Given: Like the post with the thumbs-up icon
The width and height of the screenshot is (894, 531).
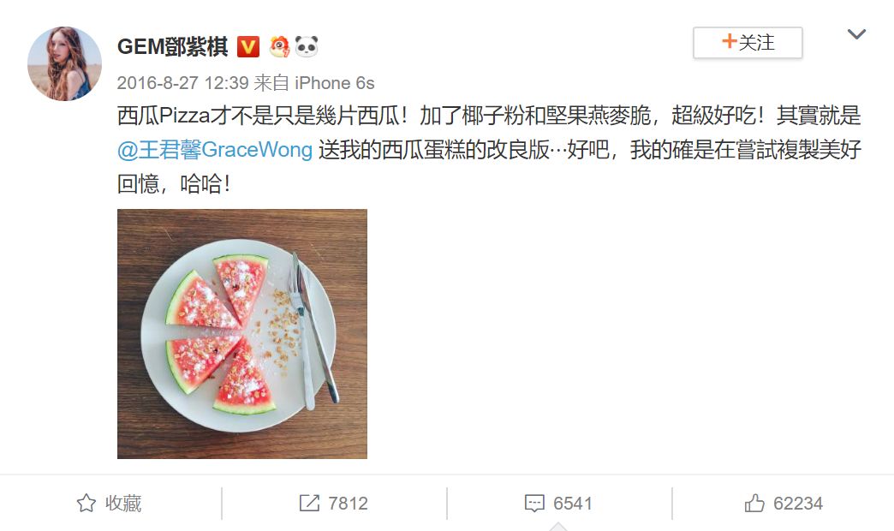Looking at the screenshot, I should (x=754, y=503).
